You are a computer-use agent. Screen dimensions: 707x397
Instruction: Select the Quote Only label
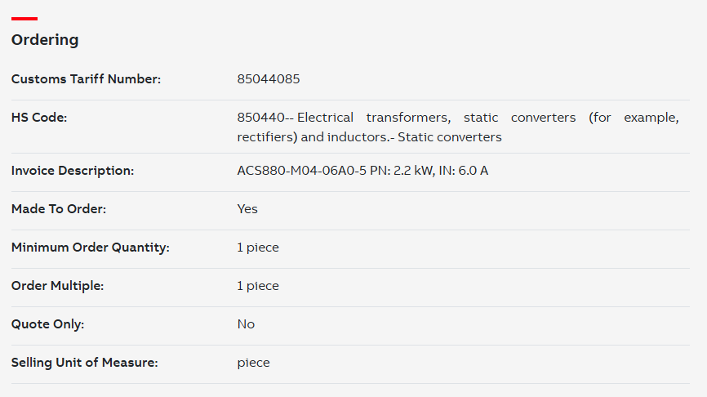click(47, 324)
